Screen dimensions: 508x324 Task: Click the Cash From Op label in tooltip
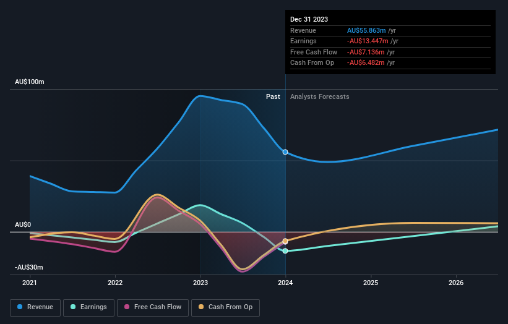tap(312, 63)
